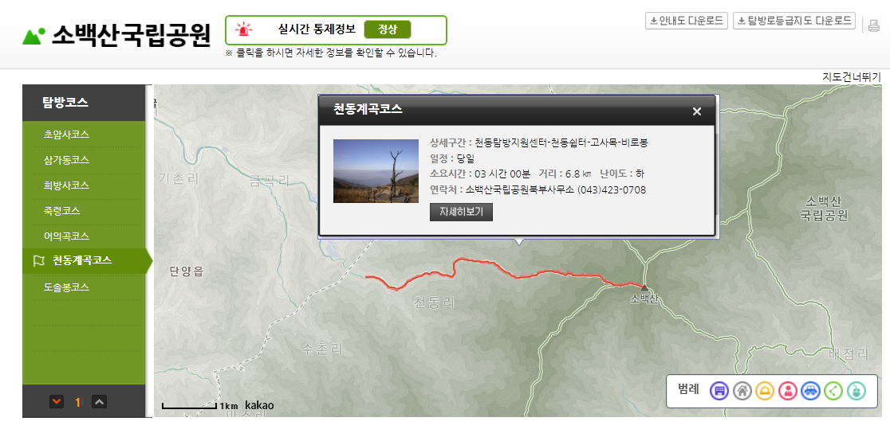This screenshot has width=890, height=437.
Task: Close the 천동계곡코스 info popup
Action: point(697,111)
